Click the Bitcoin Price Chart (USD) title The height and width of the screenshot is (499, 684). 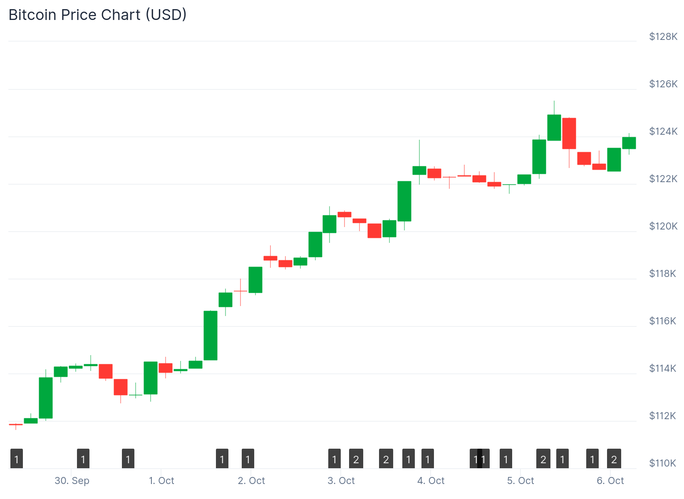[x=98, y=15]
